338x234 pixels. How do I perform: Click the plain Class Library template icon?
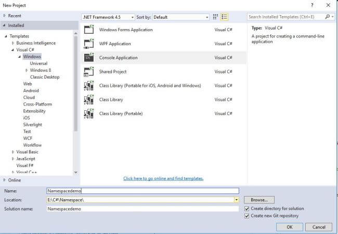click(x=89, y=99)
